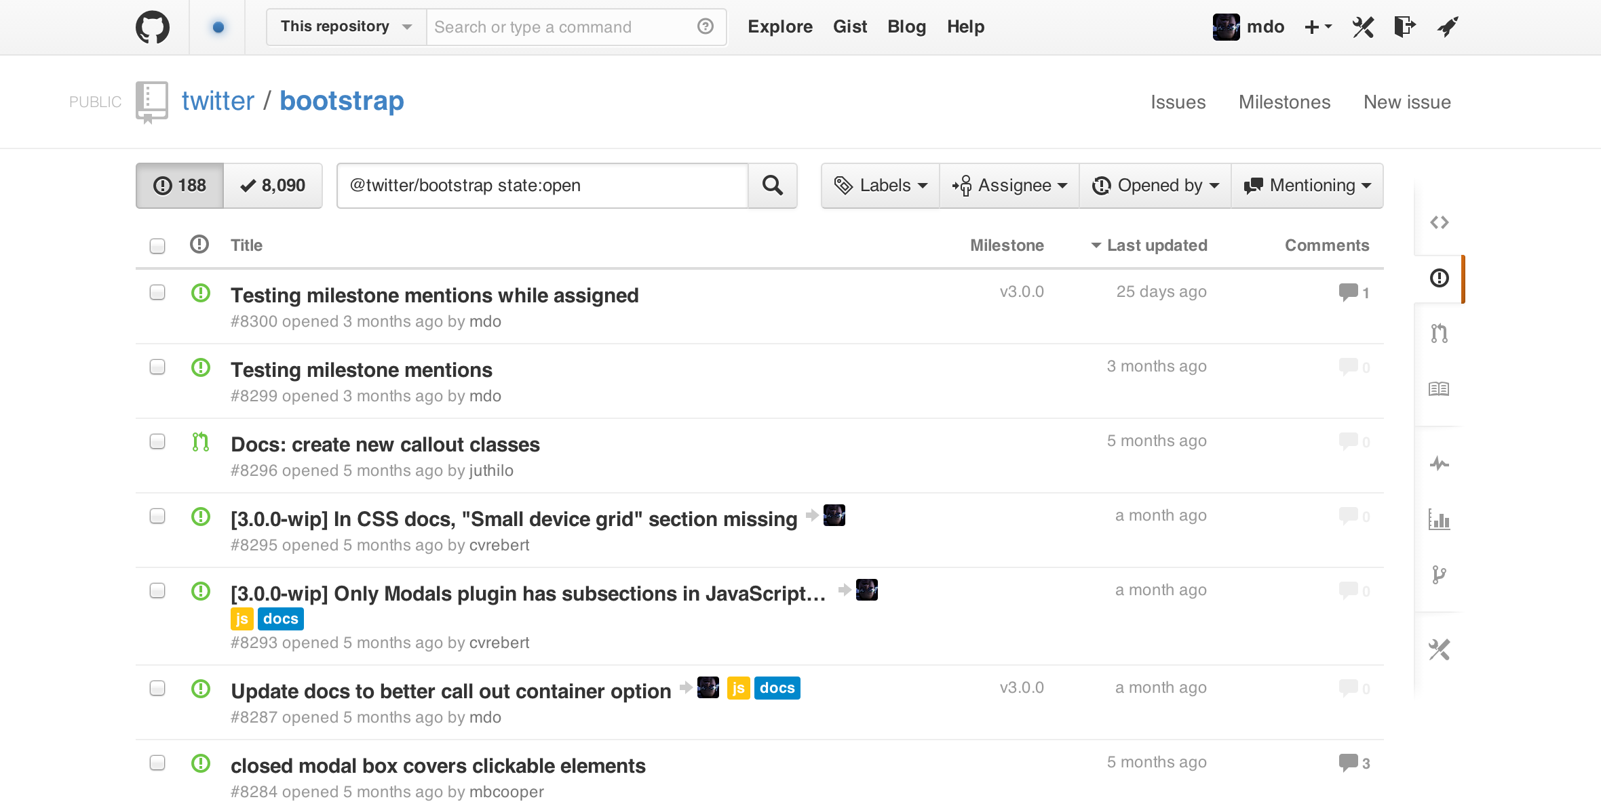Expand the This repository search scope dropdown
The height and width of the screenshot is (806, 1601).
coord(346,26)
